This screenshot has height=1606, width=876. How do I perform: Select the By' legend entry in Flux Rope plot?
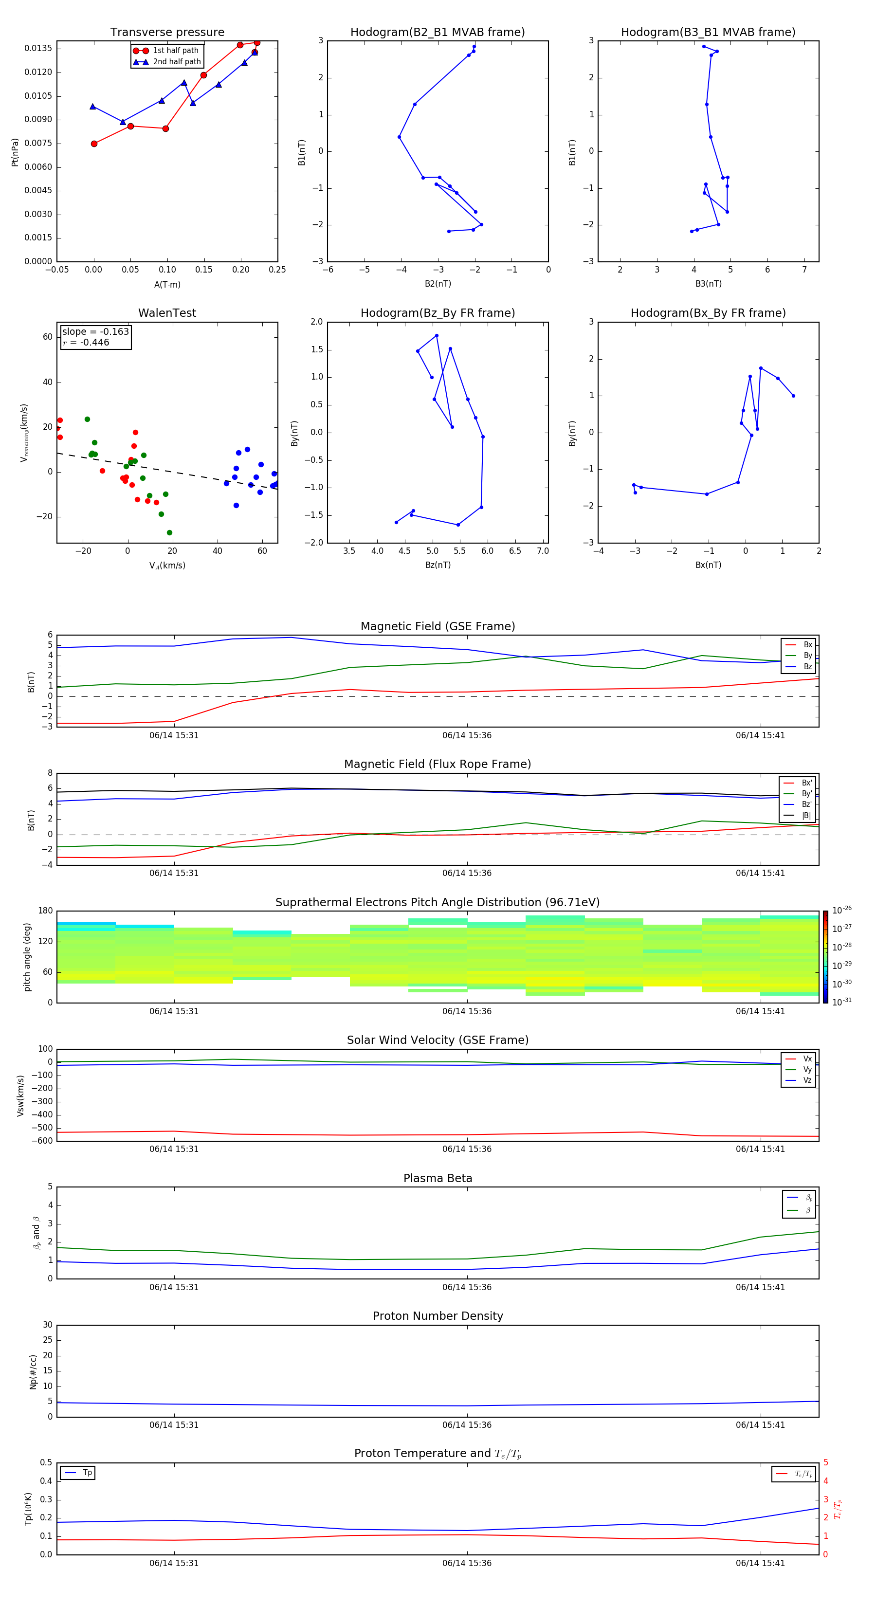(x=798, y=794)
